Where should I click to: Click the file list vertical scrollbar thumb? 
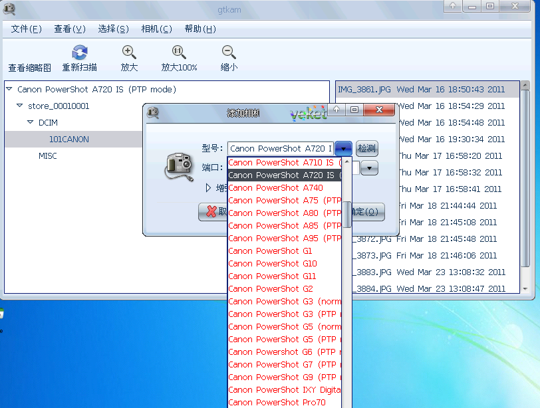click(x=525, y=179)
